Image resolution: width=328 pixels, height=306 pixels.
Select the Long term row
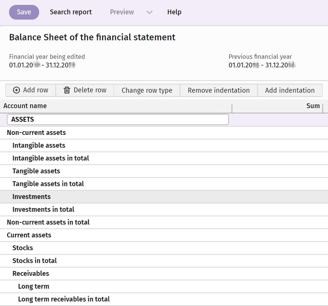(164, 286)
